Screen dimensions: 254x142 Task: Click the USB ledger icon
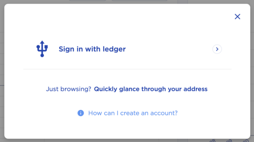click(x=42, y=49)
